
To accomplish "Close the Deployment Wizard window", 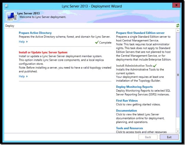I will (x=176, y=5).
